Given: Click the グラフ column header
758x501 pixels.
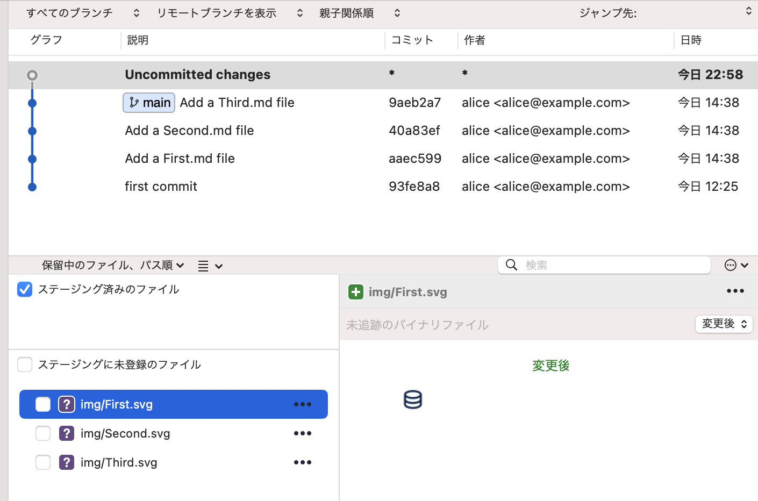Looking at the screenshot, I should tap(46, 40).
